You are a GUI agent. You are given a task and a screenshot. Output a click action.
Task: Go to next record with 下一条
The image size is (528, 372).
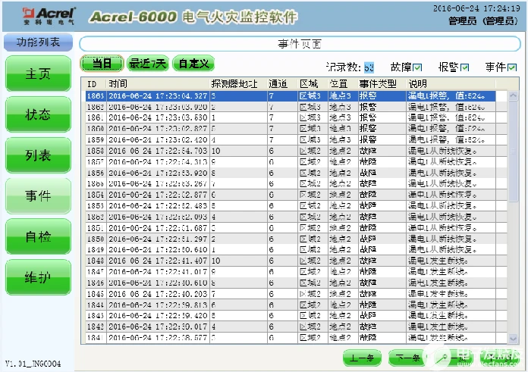(407, 358)
